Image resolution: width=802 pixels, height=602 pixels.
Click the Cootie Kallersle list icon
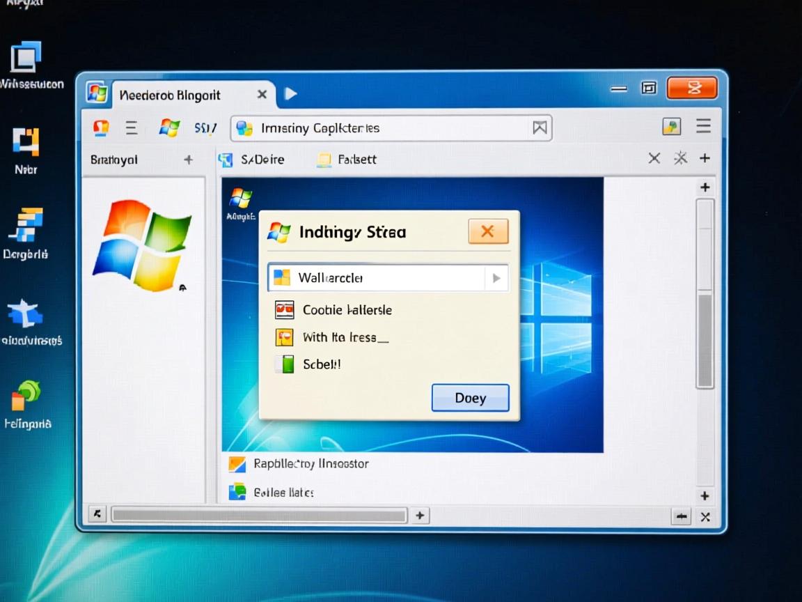tap(284, 310)
